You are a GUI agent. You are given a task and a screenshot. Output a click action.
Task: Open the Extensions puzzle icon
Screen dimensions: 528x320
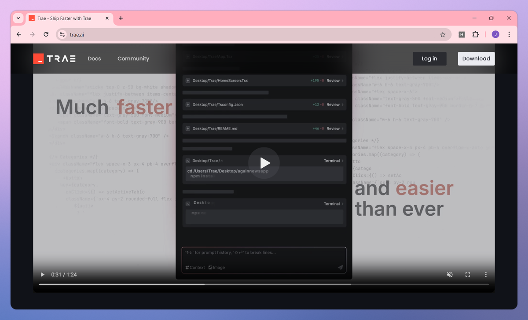click(x=476, y=34)
